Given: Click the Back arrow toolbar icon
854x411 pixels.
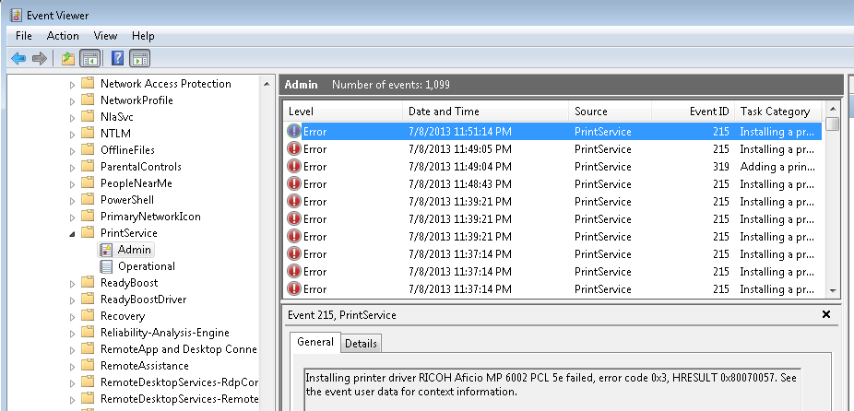Looking at the screenshot, I should (18, 59).
